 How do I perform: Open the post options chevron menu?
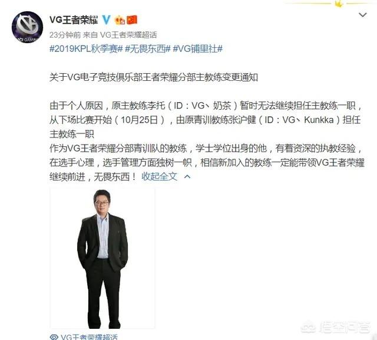coord(363,15)
